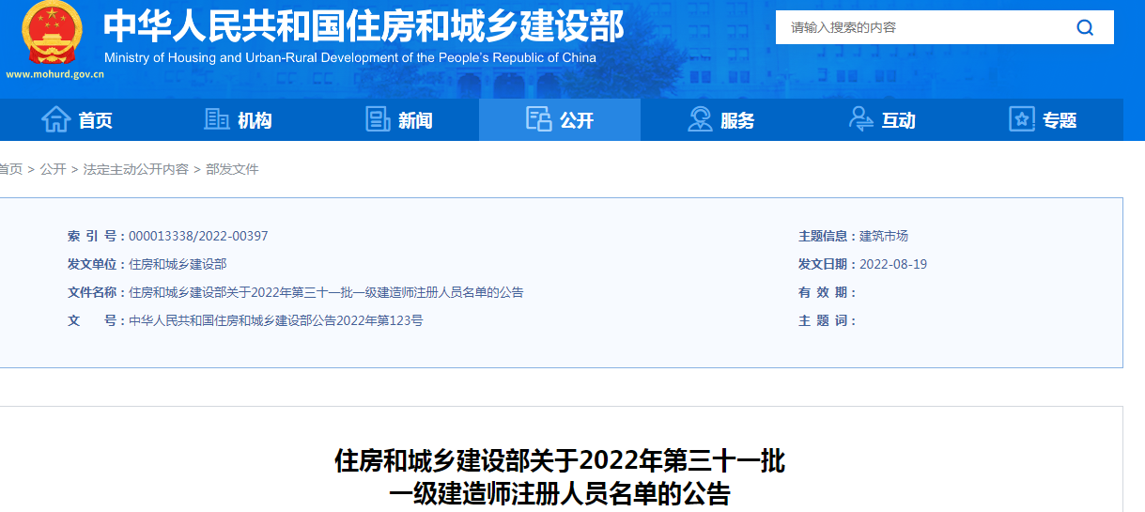This screenshot has height=512, width=1145.
Task: Click the heading line 一级建造师注册人员名单的公告
Action: pyautogui.click(x=560, y=494)
